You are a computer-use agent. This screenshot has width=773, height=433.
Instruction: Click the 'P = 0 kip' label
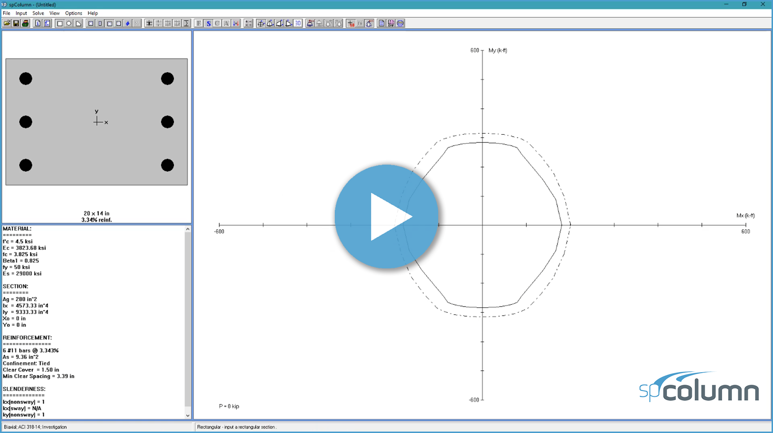[229, 406]
